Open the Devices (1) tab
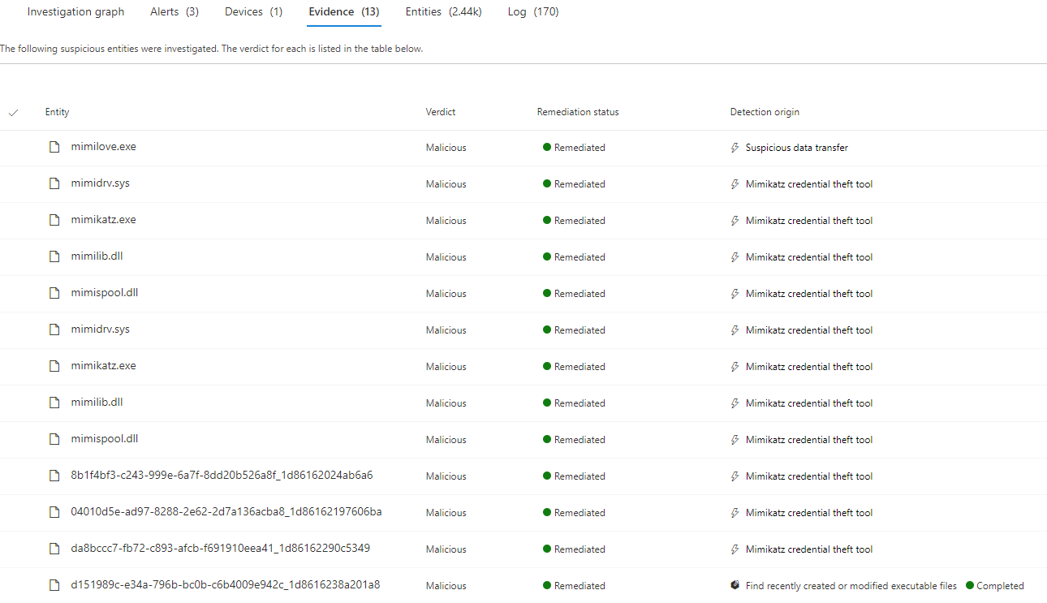This screenshot has width=1047, height=603. tap(254, 12)
